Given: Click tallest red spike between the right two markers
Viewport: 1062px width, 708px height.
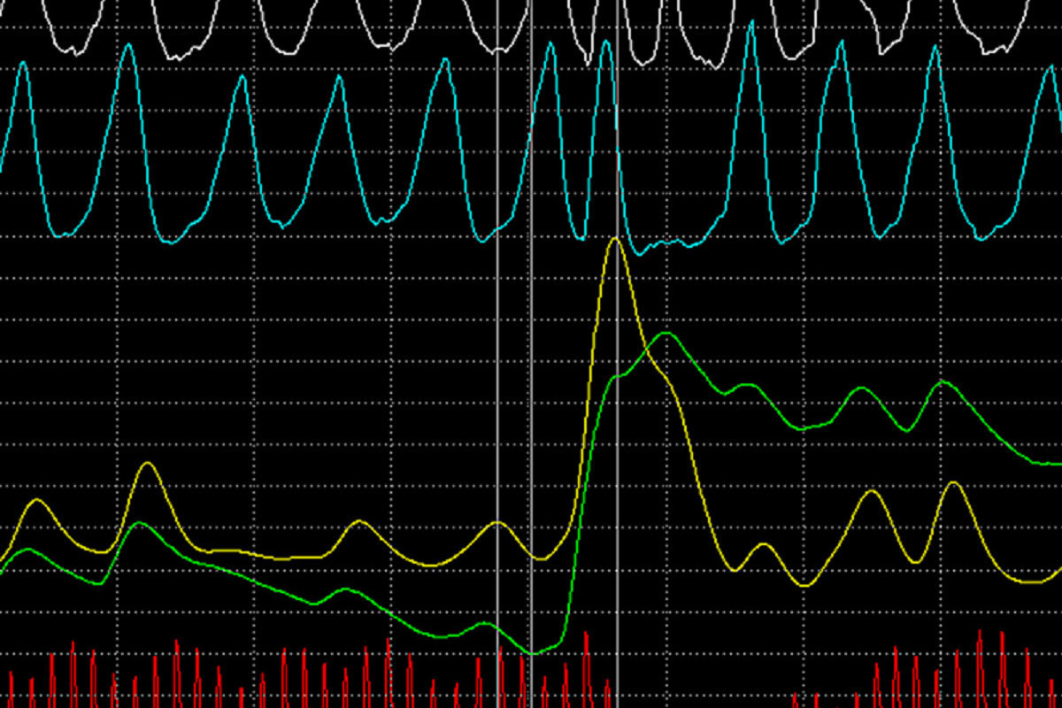Looking at the screenshot, I should (x=586, y=634).
